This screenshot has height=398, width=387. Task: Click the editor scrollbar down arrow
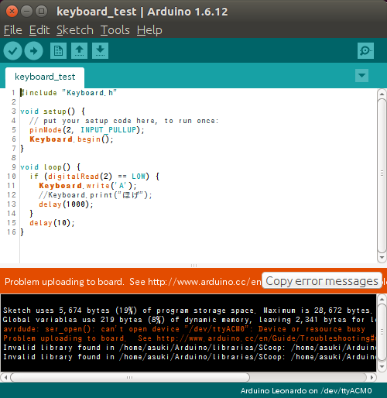[x=382, y=257]
